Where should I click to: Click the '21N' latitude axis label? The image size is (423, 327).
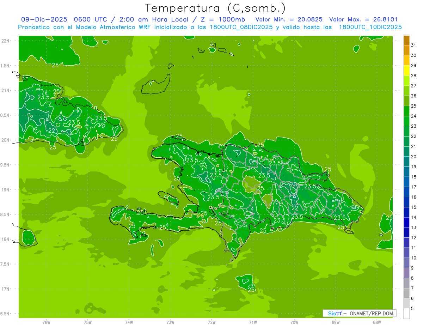[5, 90]
